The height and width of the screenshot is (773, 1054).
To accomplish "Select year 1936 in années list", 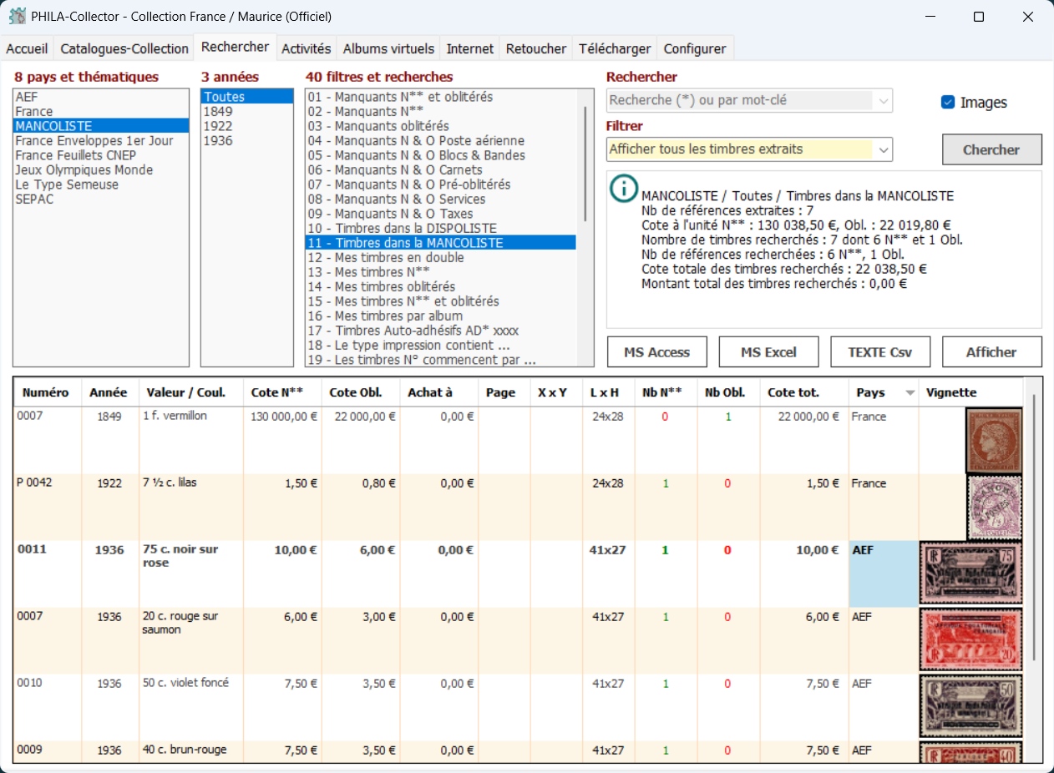I will click(x=218, y=141).
